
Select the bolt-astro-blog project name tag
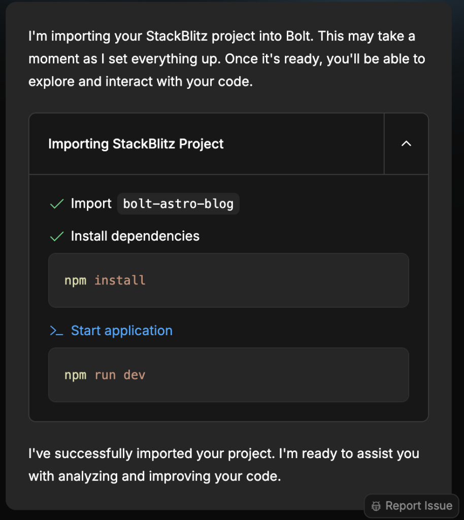(x=178, y=204)
